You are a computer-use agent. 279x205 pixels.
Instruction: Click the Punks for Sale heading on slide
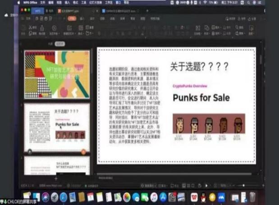(x=201, y=98)
